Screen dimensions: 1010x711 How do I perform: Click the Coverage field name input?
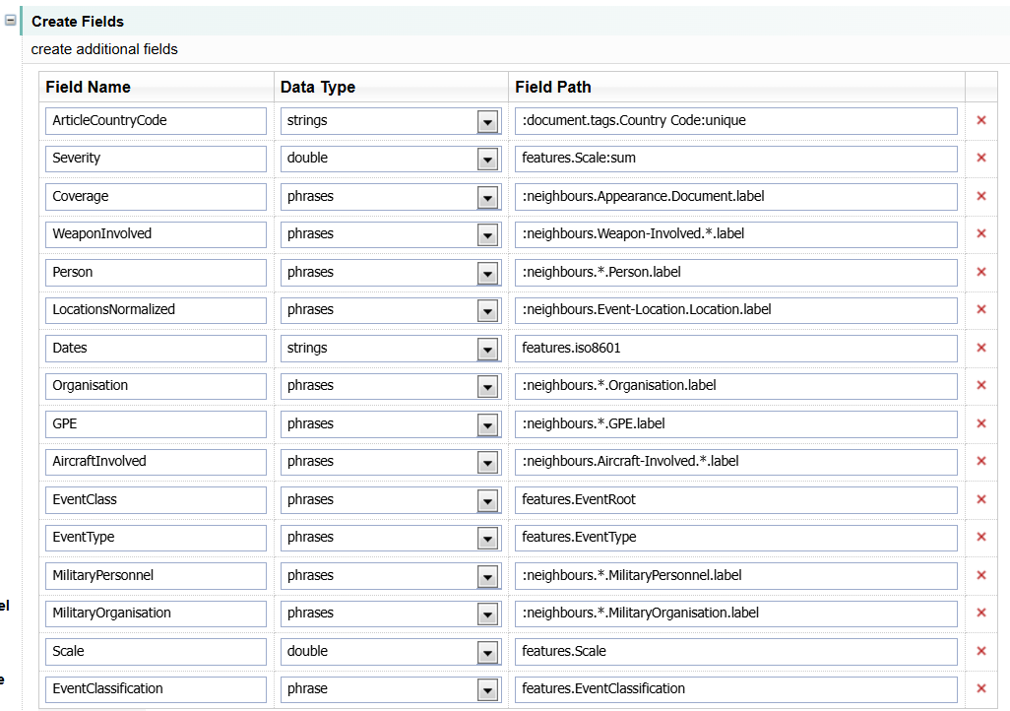pyautogui.click(x=156, y=196)
